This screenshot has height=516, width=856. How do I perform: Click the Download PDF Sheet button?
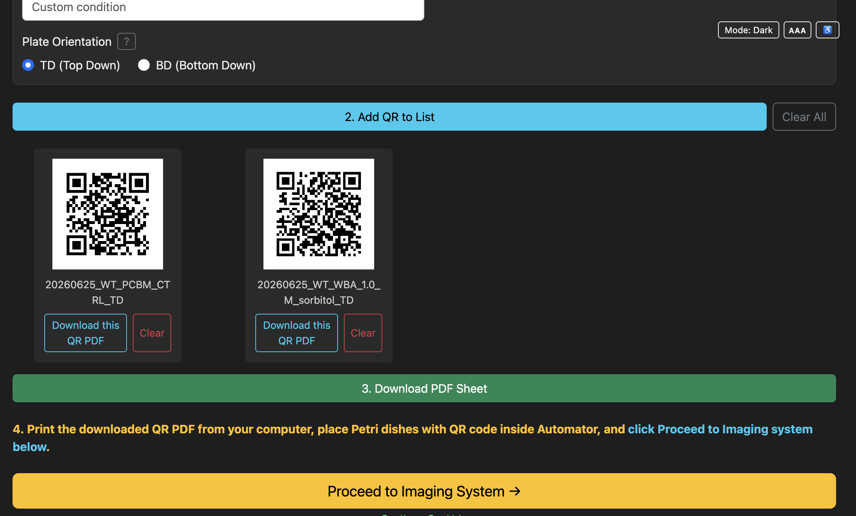424,388
